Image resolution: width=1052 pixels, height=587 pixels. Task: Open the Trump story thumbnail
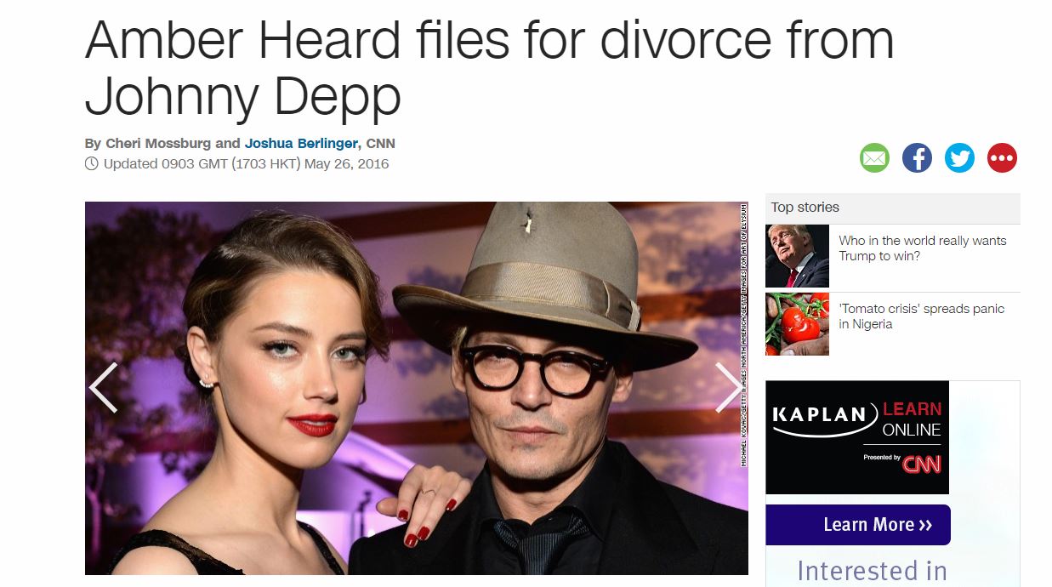[x=797, y=256]
